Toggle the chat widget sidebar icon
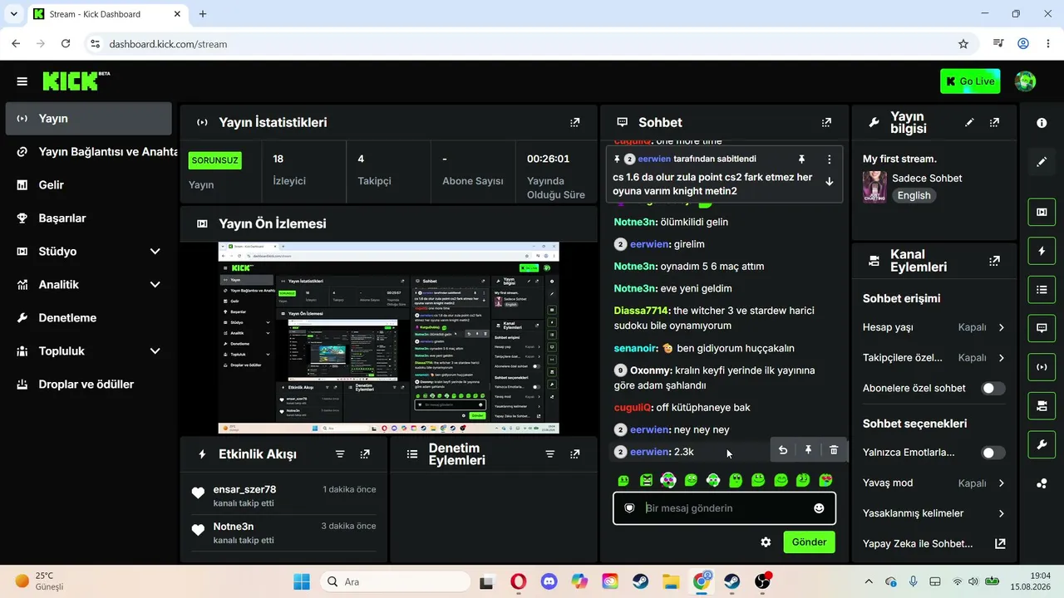Image resolution: width=1064 pixels, height=598 pixels. click(x=1042, y=328)
